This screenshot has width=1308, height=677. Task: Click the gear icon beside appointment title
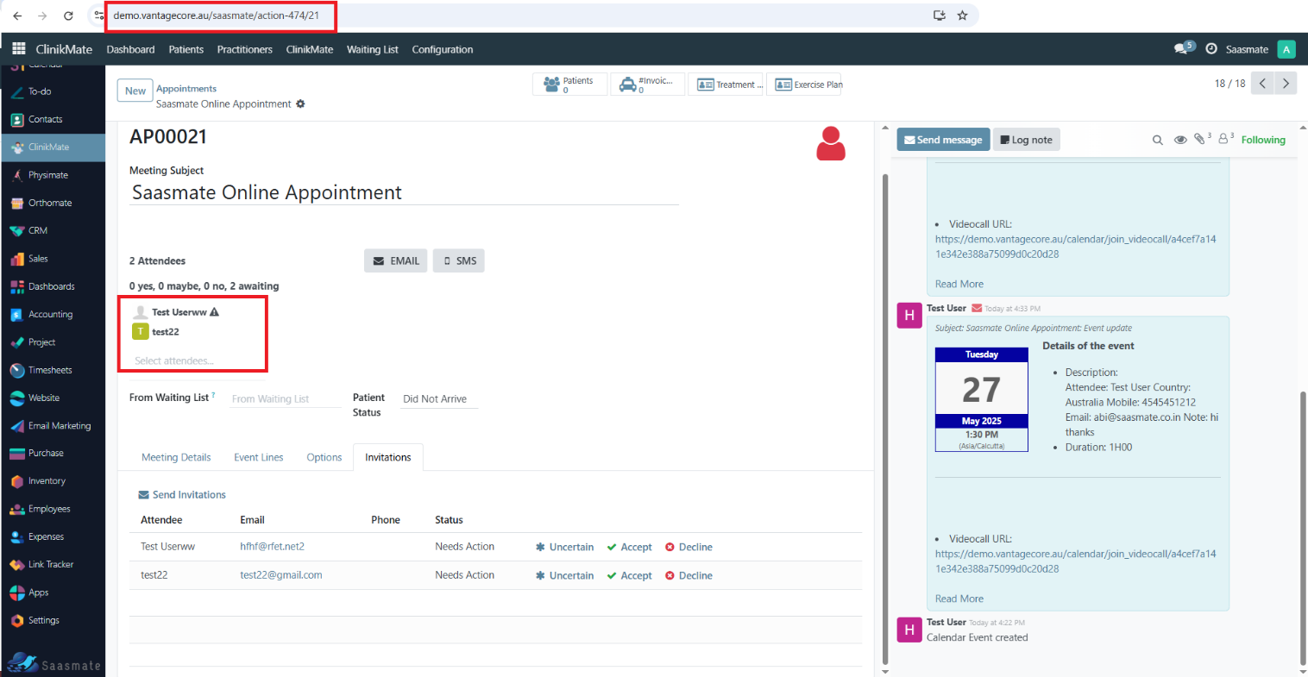click(x=300, y=103)
